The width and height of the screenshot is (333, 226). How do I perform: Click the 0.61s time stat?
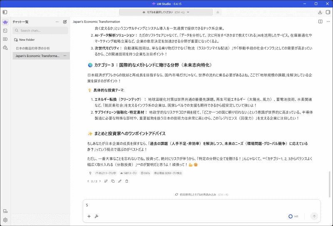click(145, 173)
